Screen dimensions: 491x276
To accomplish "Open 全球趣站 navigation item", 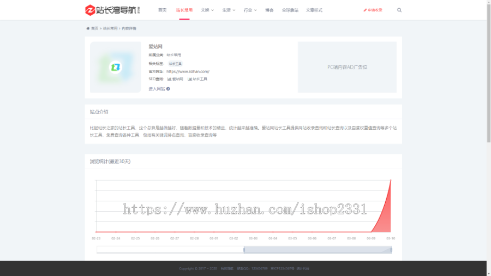I will coord(290,10).
